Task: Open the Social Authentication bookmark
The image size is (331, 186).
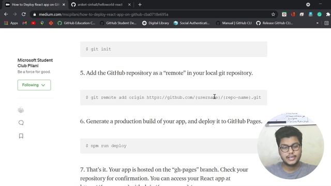Action: point(192,23)
